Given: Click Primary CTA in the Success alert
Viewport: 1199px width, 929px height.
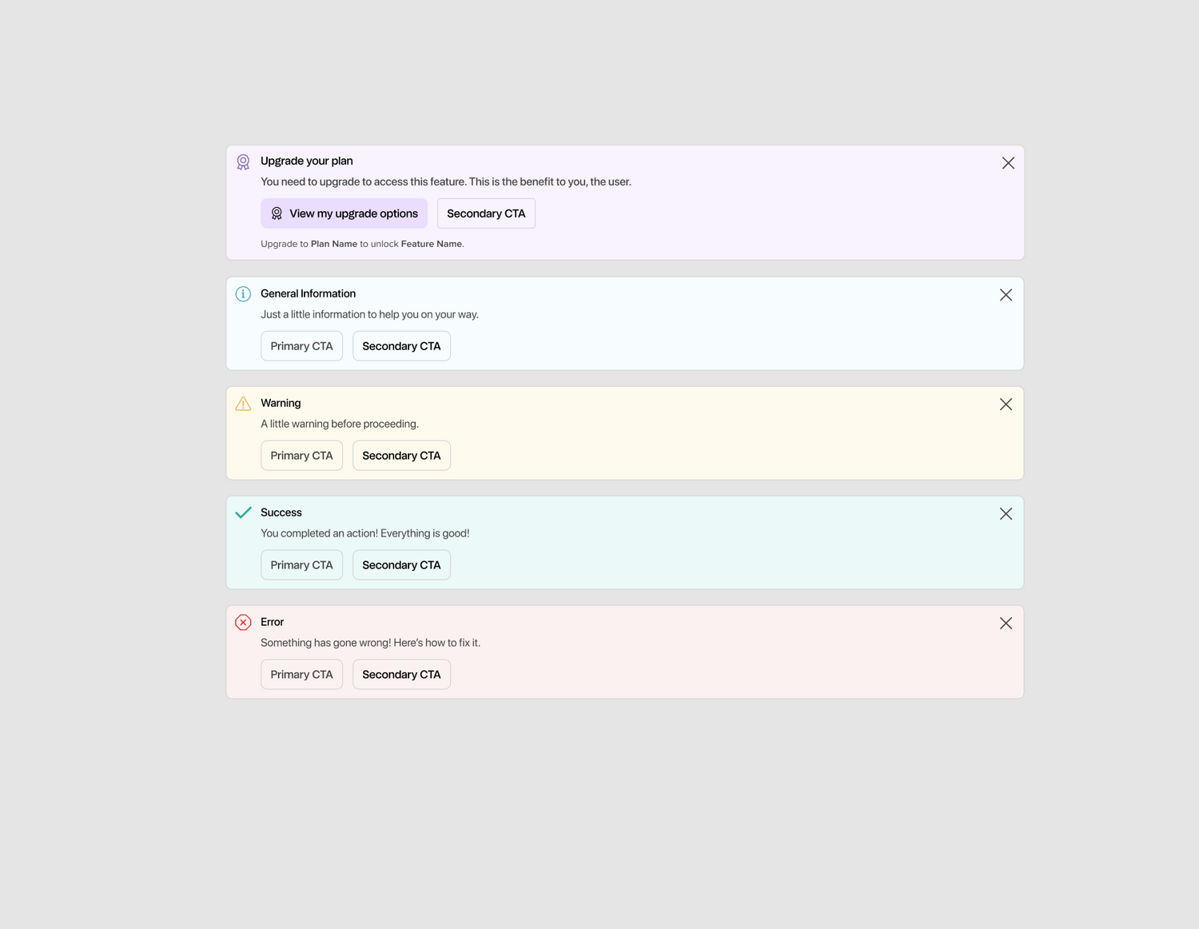Looking at the screenshot, I should point(301,565).
